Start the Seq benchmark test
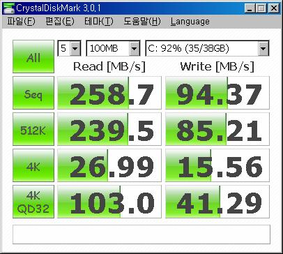This screenshot has width=283, height=254. pyautogui.click(x=33, y=93)
